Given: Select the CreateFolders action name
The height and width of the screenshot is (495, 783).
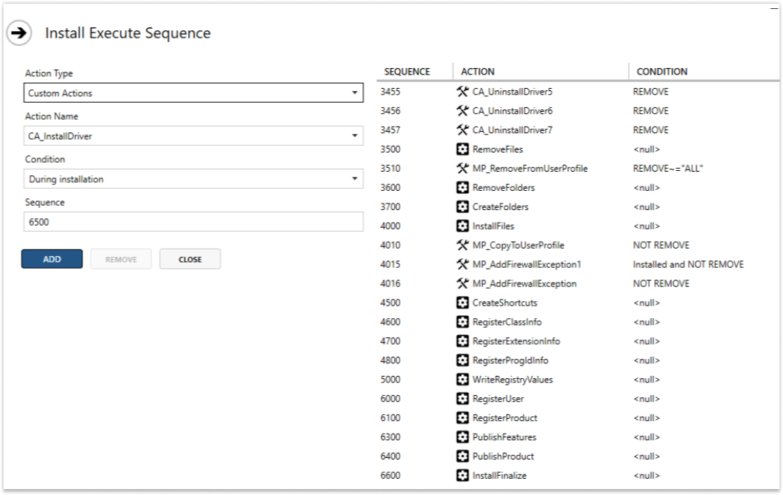Looking at the screenshot, I should (x=500, y=206).
